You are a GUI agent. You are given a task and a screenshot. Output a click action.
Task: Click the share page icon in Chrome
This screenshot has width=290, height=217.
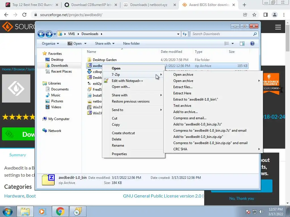(245, 15)
